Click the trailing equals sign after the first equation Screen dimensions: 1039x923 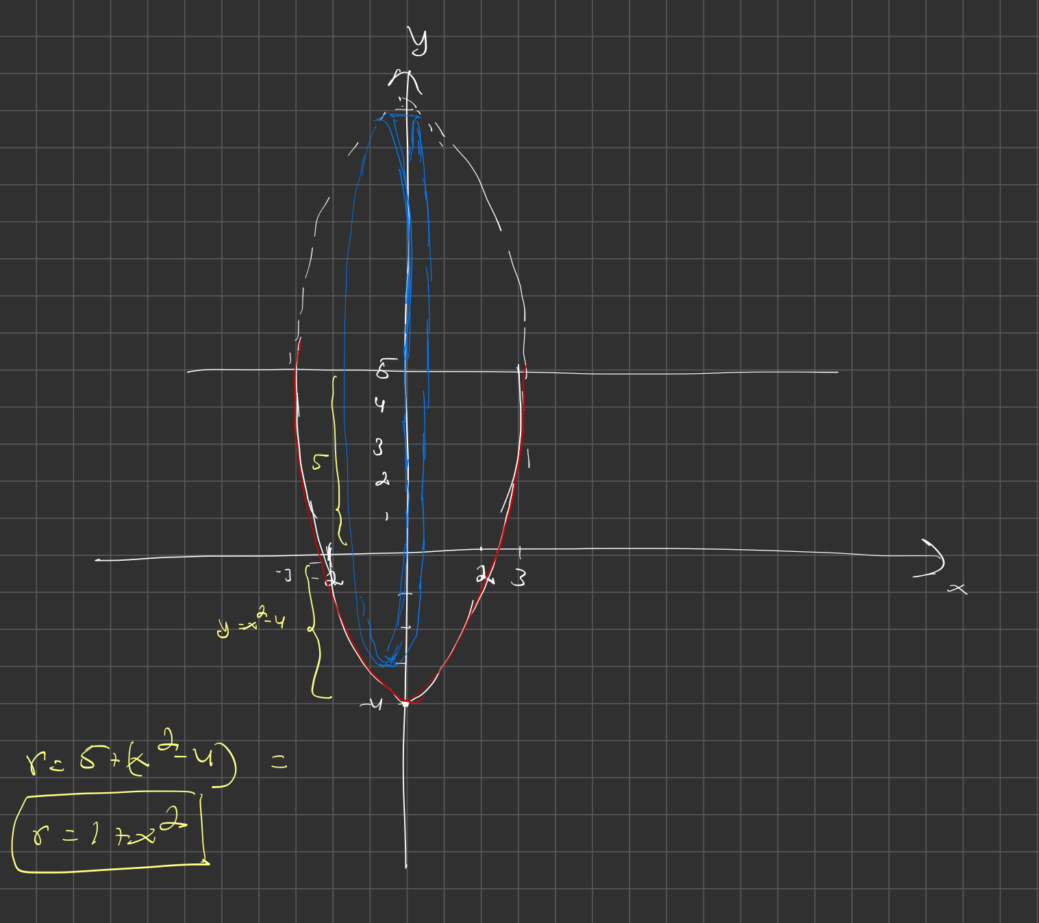click(x=279, y=761)
